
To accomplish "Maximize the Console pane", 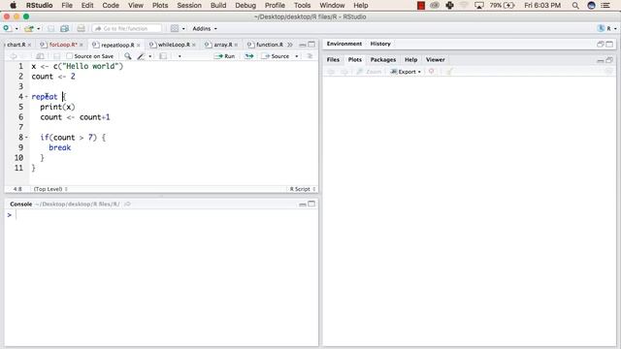I will (311, 204).
